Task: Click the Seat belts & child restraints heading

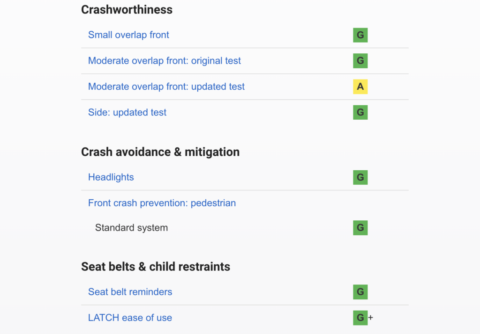Action: (156, 267)
